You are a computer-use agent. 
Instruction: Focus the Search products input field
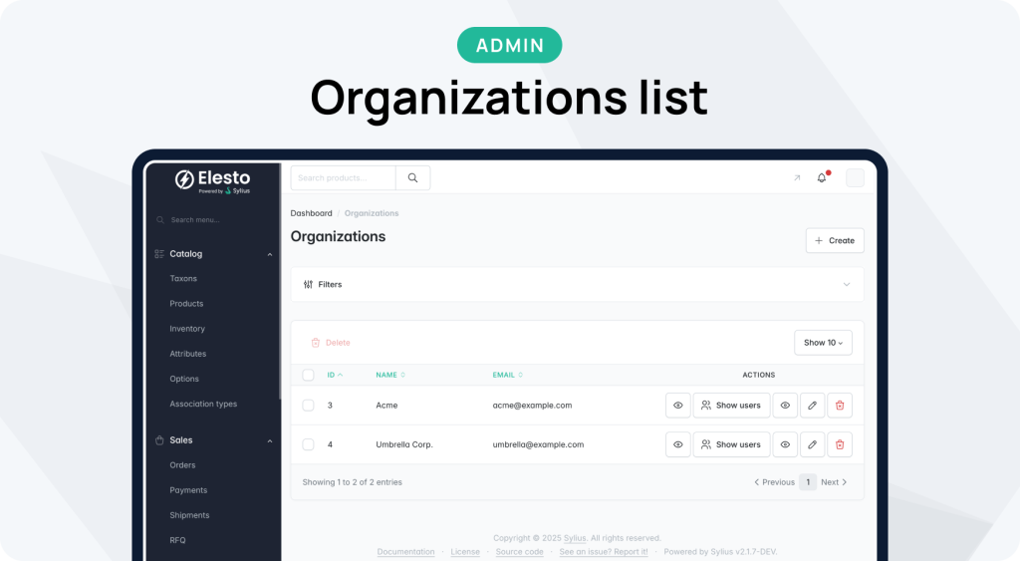344,178
